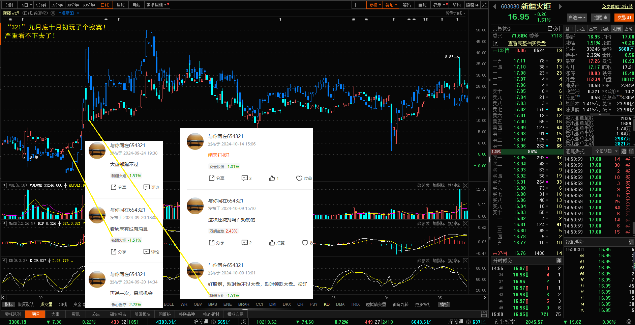This screenshot has height=325, width=635.
Task: Expand chart to fullscreen with the top-right icon
Action: coord(484,5)
